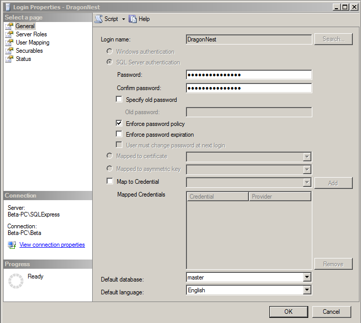Open View connection properties link
361x323 pixels.
(x=52, y=245)
